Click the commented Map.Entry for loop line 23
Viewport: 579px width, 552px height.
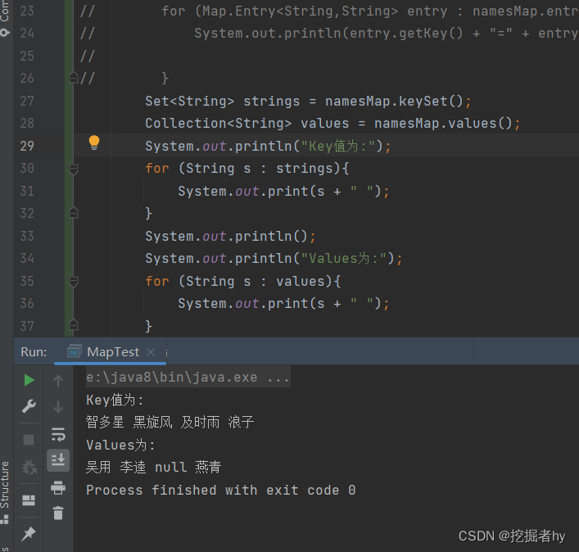369,11
